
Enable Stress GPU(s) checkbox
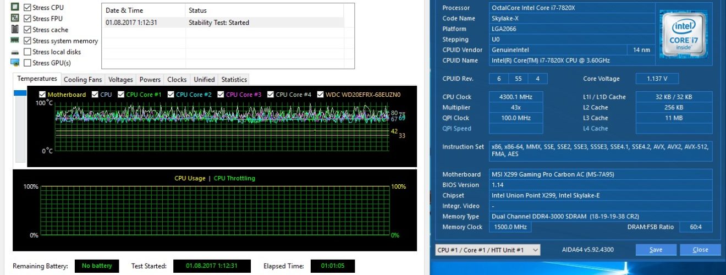tap(27, 63)
